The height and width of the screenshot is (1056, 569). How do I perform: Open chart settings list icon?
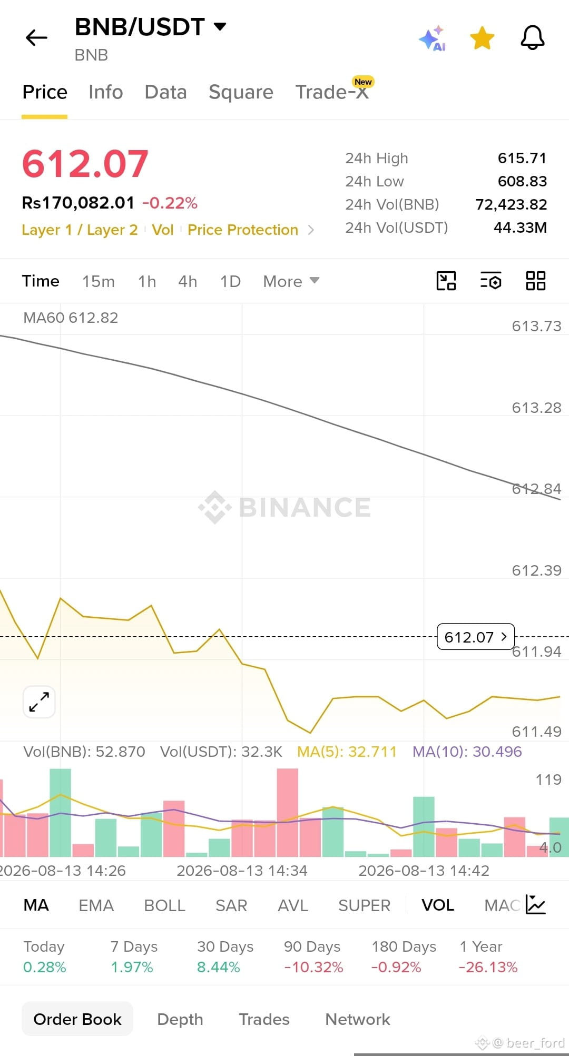click(491, 281)
